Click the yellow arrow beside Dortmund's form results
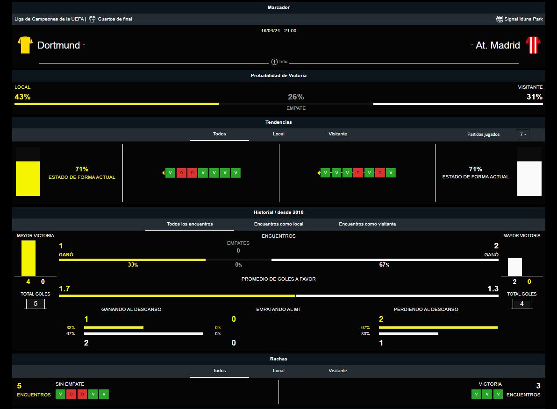557x409 pixels. (163, 173)
